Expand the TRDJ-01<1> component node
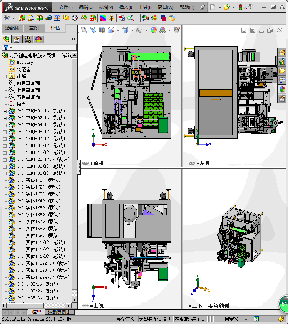The width and height of the screenshot is (288, 324). [x=5, y=111]
